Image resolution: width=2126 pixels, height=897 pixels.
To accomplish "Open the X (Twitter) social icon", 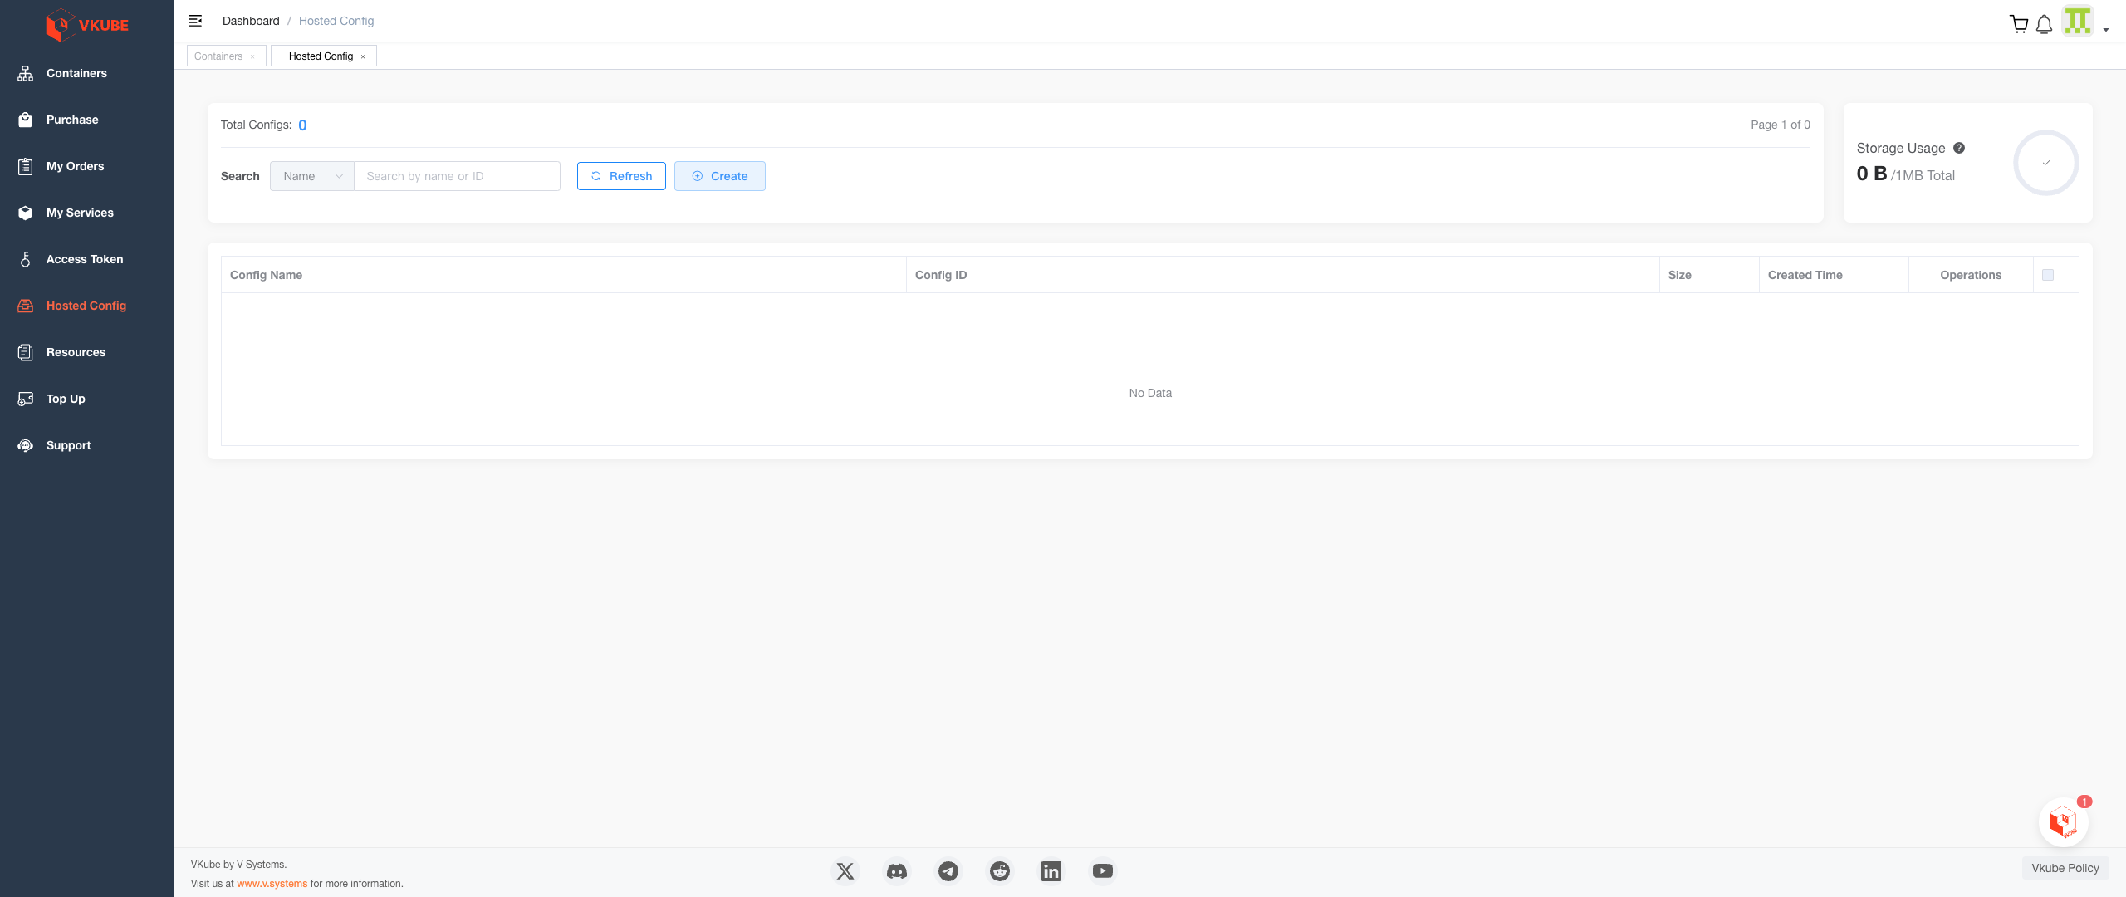I will [x=845, y=871].
